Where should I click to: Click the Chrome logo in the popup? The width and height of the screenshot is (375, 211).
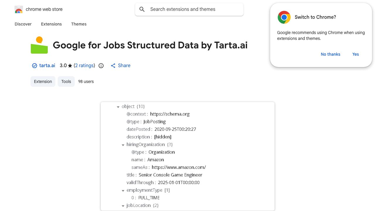(x=284, y=17)
